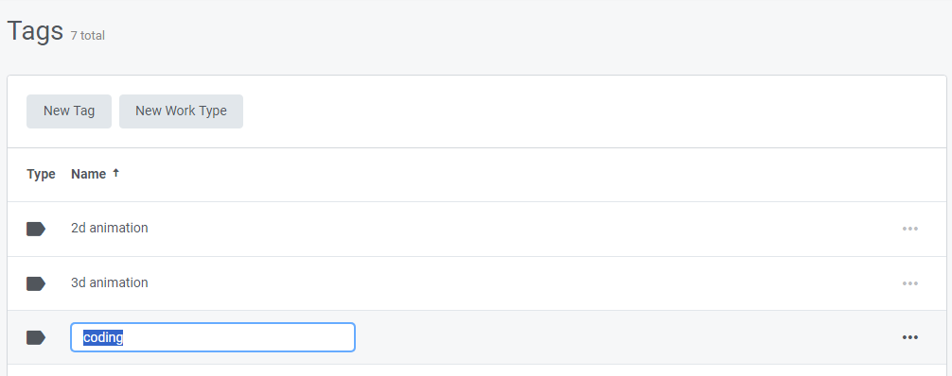
Task: Select the 3d animation tag name
Action: (x=109, y=282)
